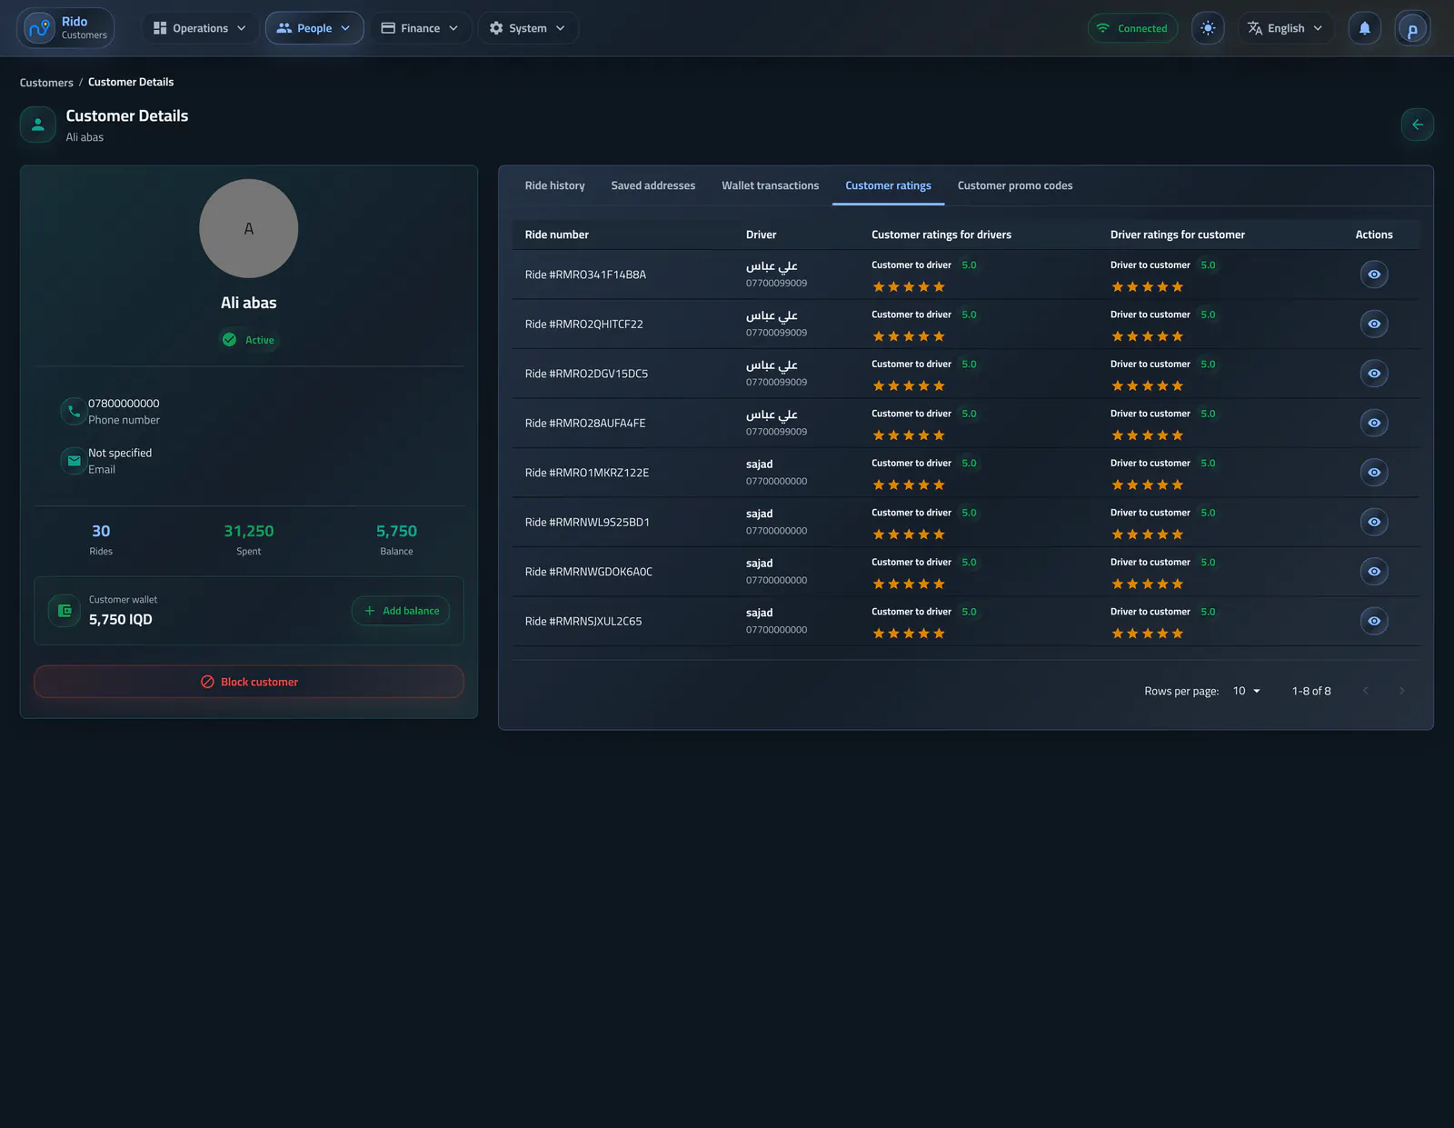Image resolution: width=1454 pixels, height=1128 pixels.
Task: Click Driver ratings for customer column header
Action: [x=1178, y=235]
